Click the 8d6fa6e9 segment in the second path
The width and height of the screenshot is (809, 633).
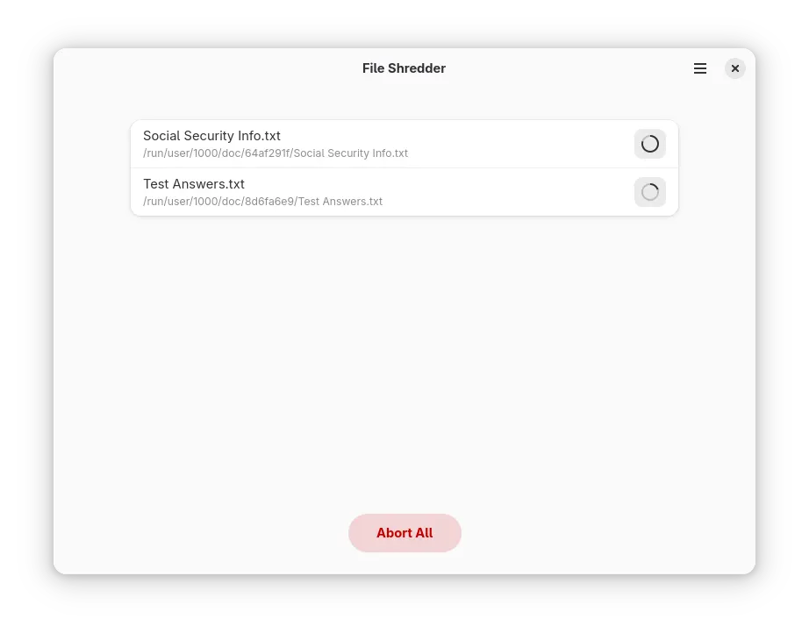[x=268, y=201]
